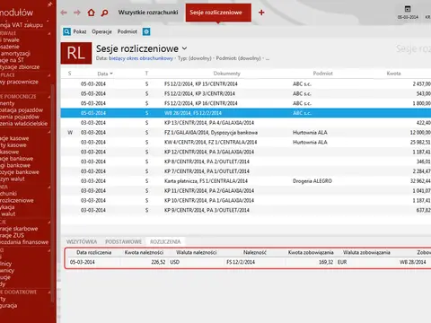Viewport: 431px width, 323px height.
Task: Select row KP 12/CENTR/2014, PA 3/GALAXIA/2014
Action: (x=246, y=152)
